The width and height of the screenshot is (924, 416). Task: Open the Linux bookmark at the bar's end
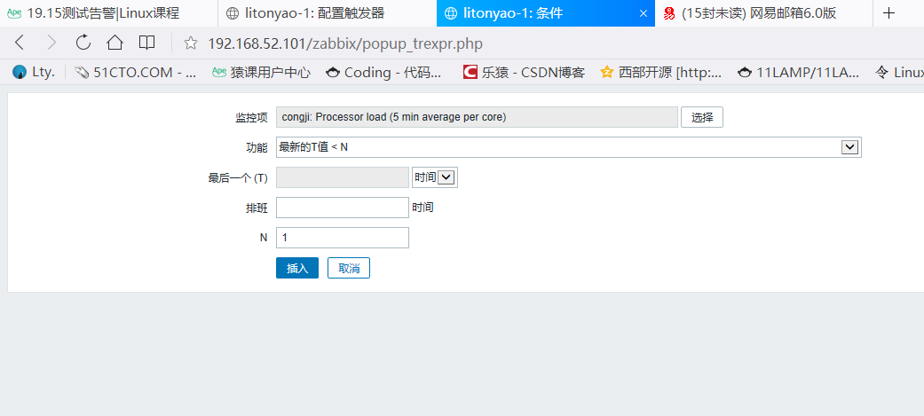coord(900,73)
